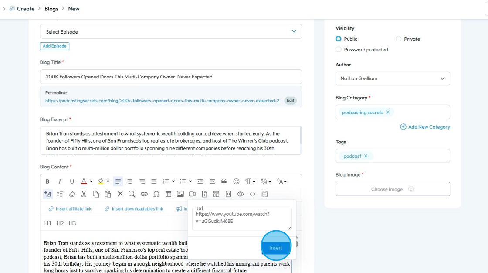Select Private visibility
This screenshot has height=273, width=488.
398,39
